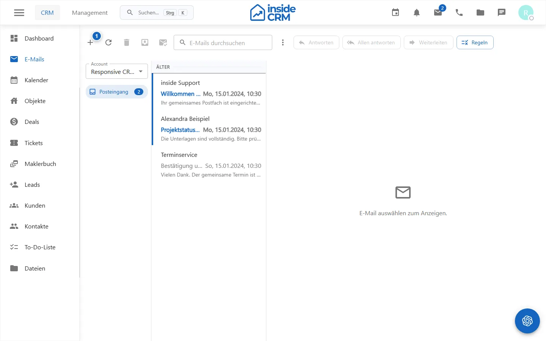Click the Antworten button

point(316,42)
